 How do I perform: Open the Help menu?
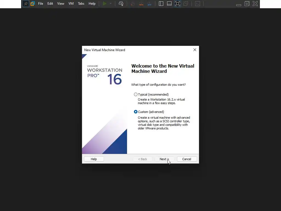(x=92, y=4)
